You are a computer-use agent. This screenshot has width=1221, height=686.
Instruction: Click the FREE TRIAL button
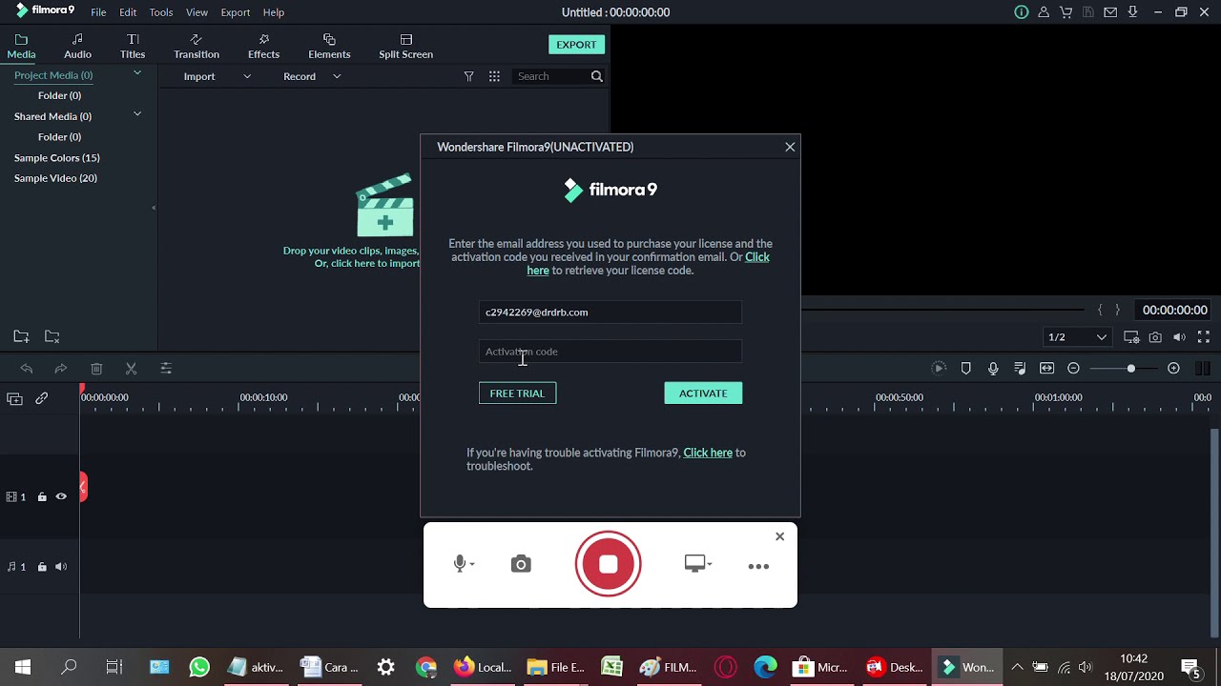click(517, 393)
